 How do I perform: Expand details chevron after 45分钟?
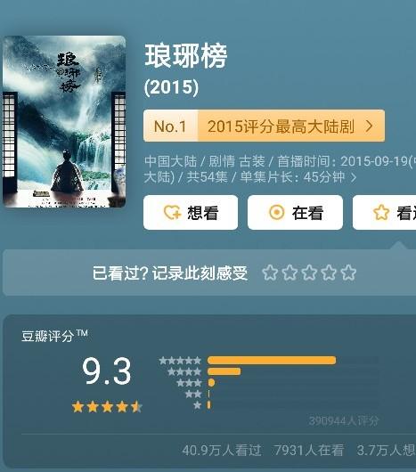pos(354,177)
